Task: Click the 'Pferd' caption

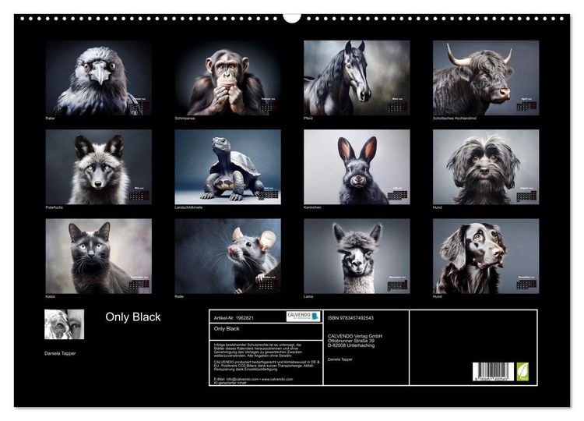Action: point(308,119)
